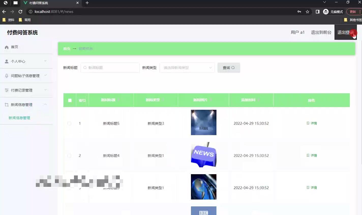Reload the localhost news page
Viewport: 362px width, 215px height.
pyautogui.click(x=21, y=12)
